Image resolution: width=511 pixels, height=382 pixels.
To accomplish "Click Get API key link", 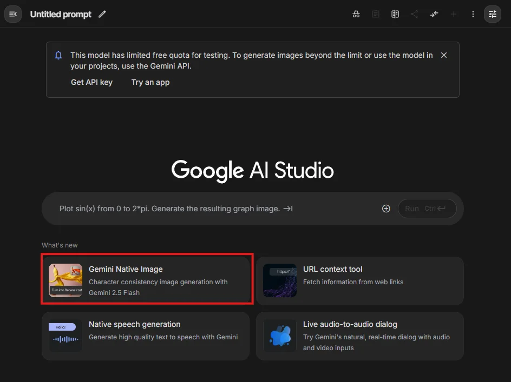I will pos(91,82).
